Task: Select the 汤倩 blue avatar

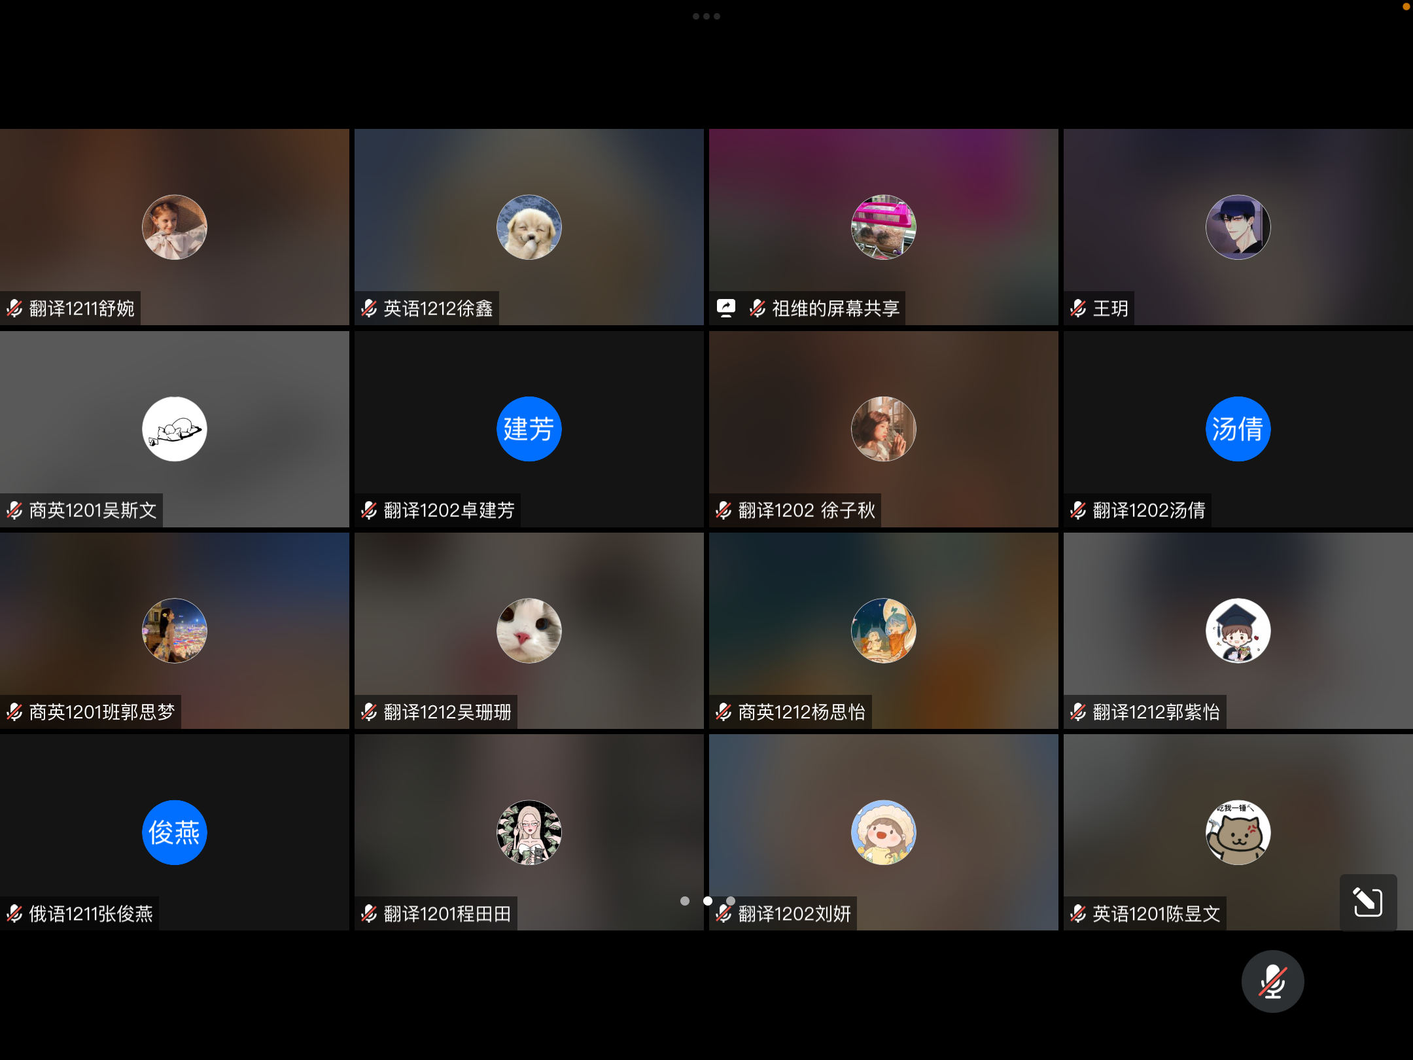Action: click(1238, 429)
